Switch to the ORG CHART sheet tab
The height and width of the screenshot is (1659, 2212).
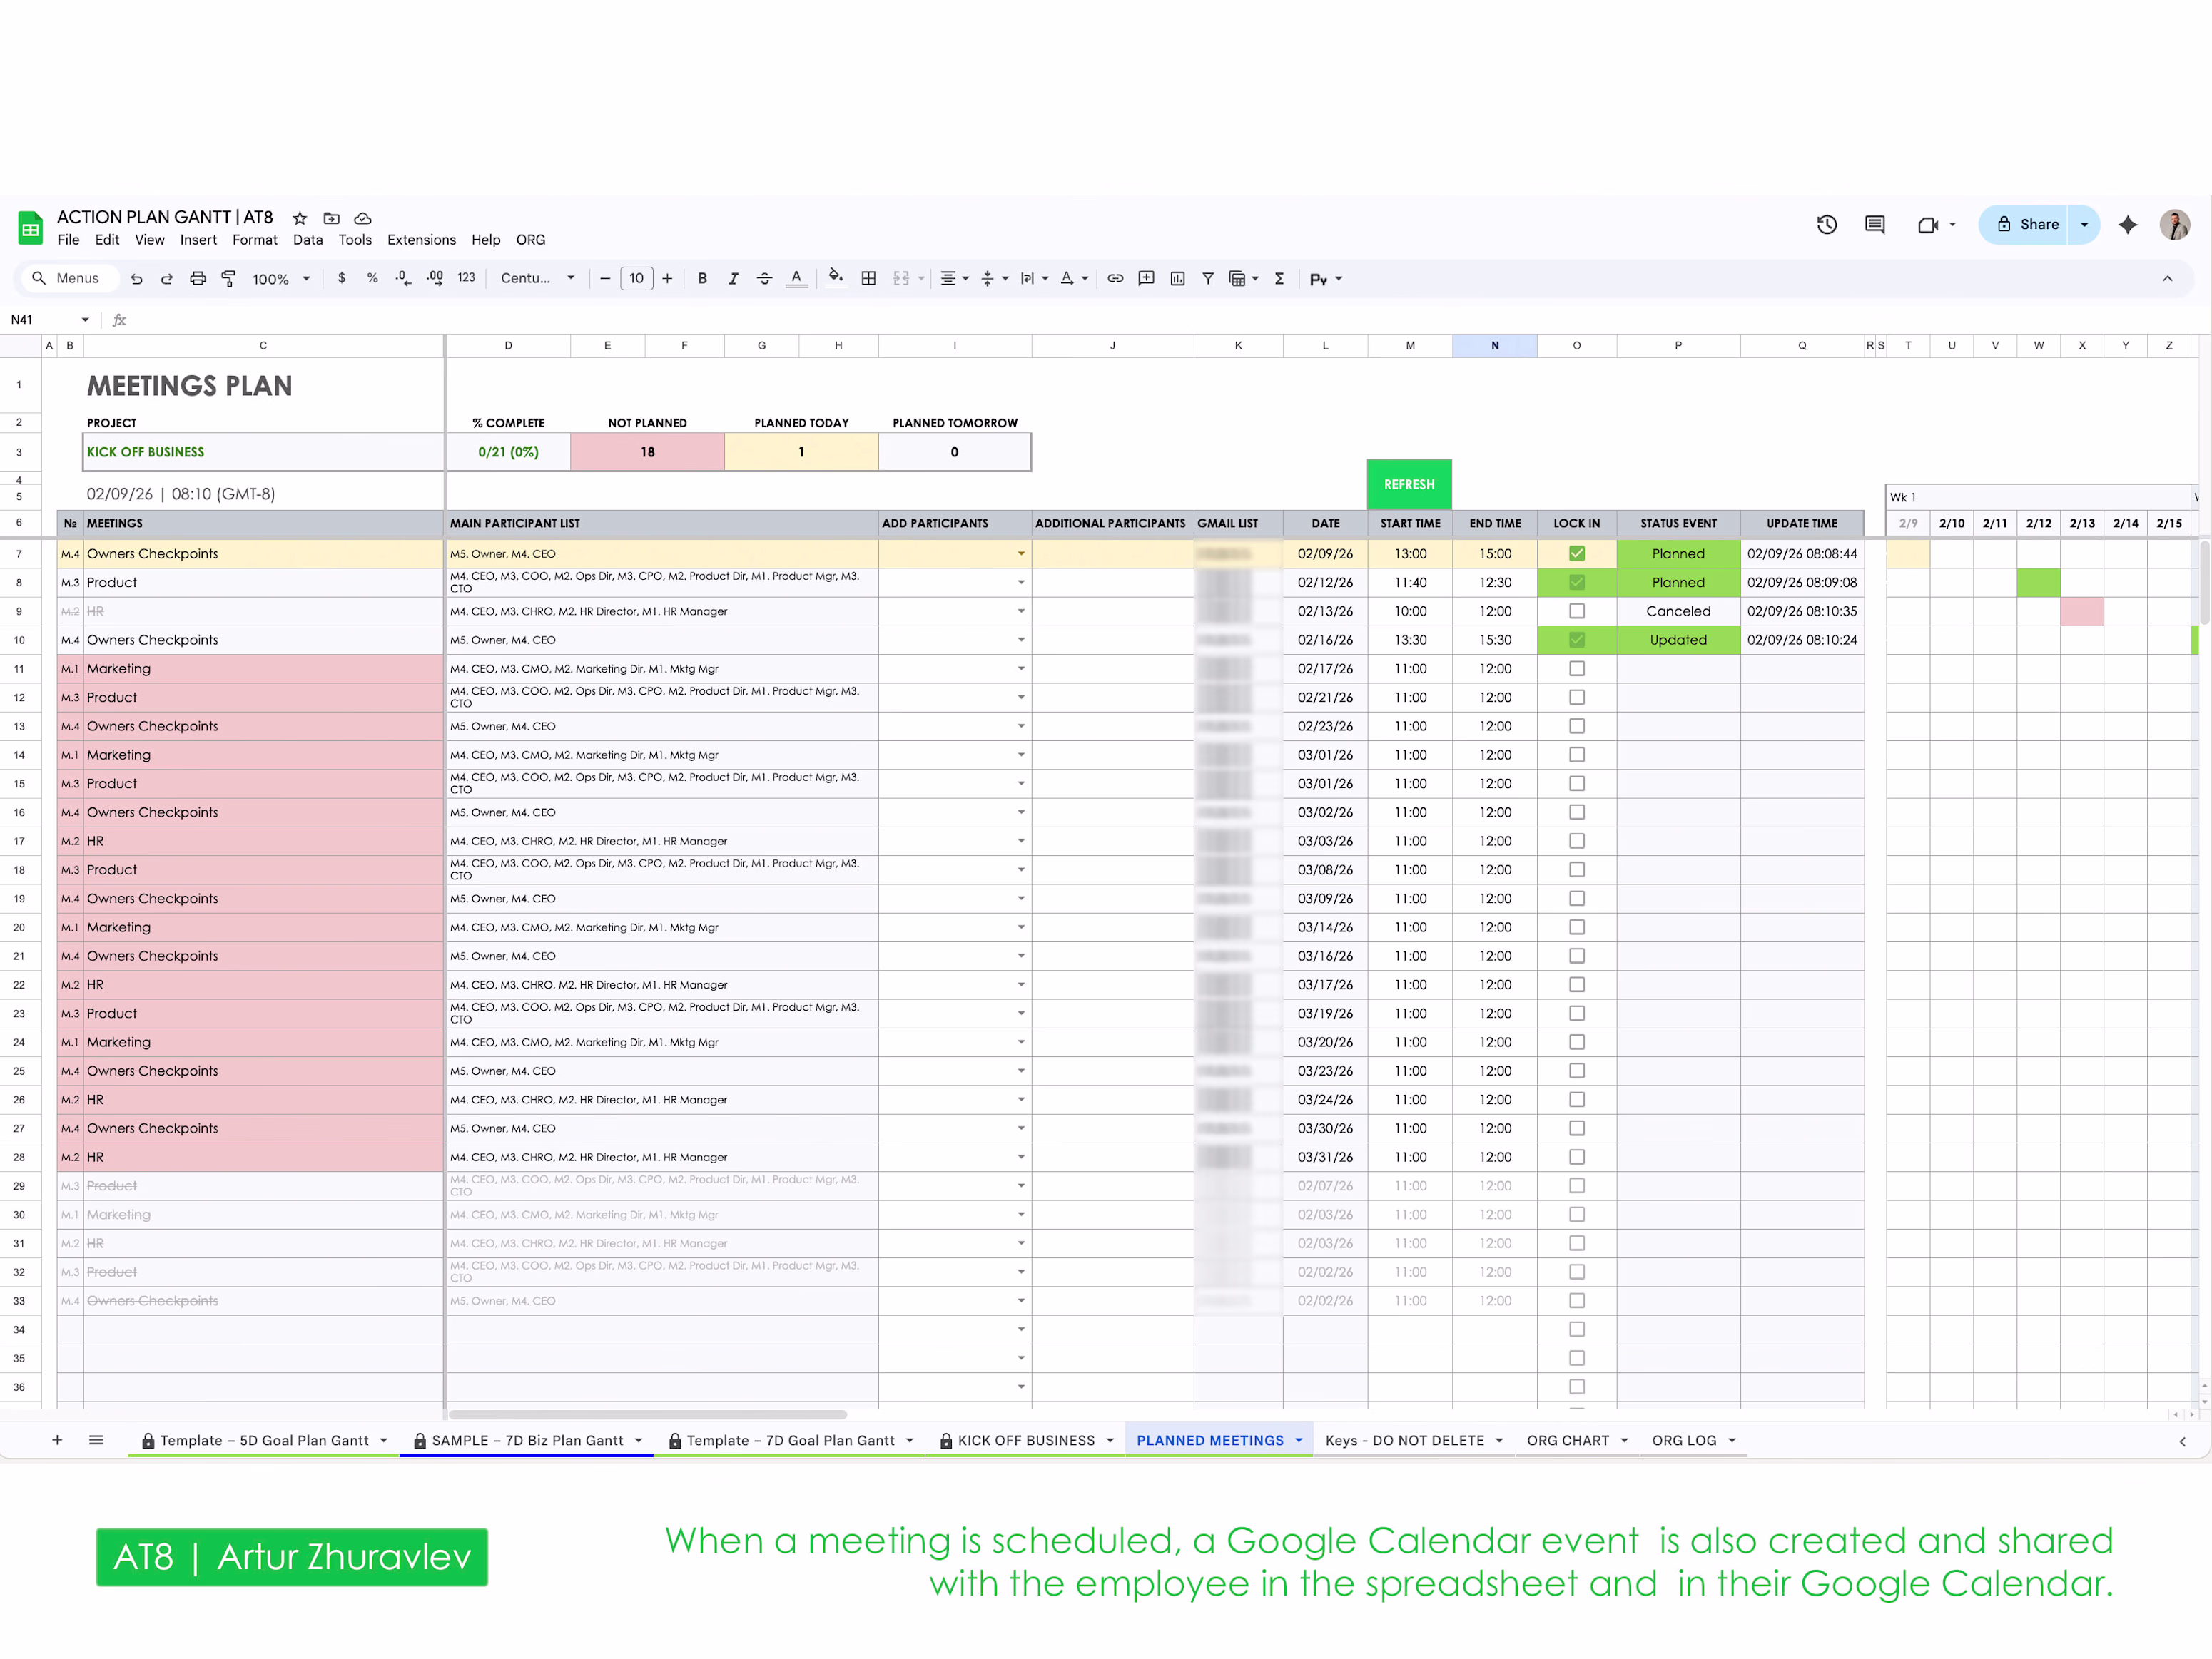(x=1567, y=1440)
